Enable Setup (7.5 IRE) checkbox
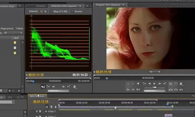 [51, 12]
